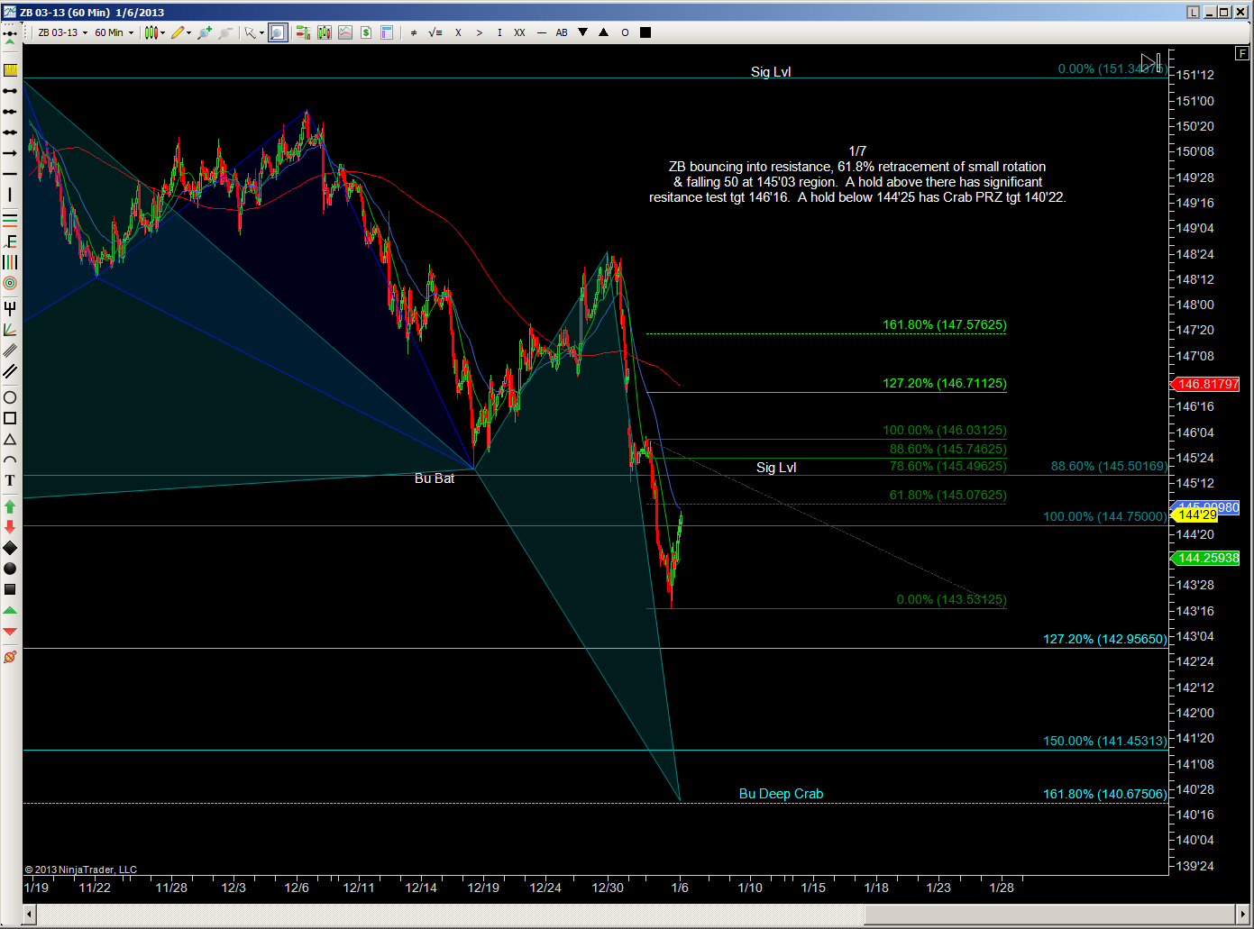Select the Ruler drawing tool
1254x929 pixels.
tap(10, 69)
